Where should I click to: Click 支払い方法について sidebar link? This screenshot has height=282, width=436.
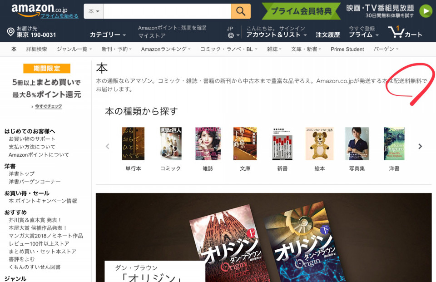[32, 147]
